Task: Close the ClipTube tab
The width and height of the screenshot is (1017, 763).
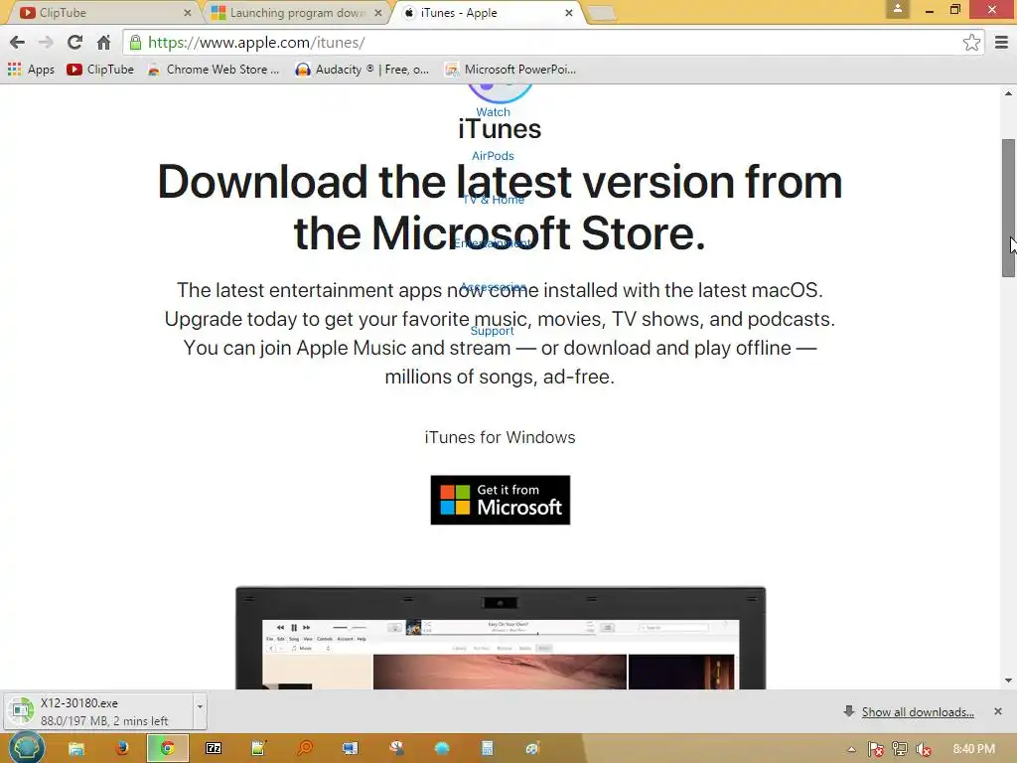Action: coord(188,12)
